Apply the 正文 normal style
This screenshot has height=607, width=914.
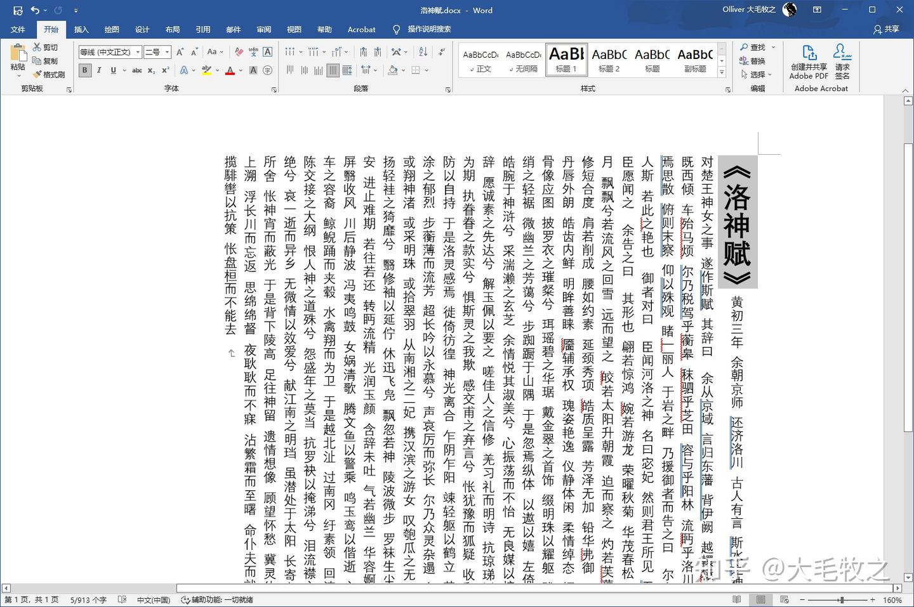[480, 60]
